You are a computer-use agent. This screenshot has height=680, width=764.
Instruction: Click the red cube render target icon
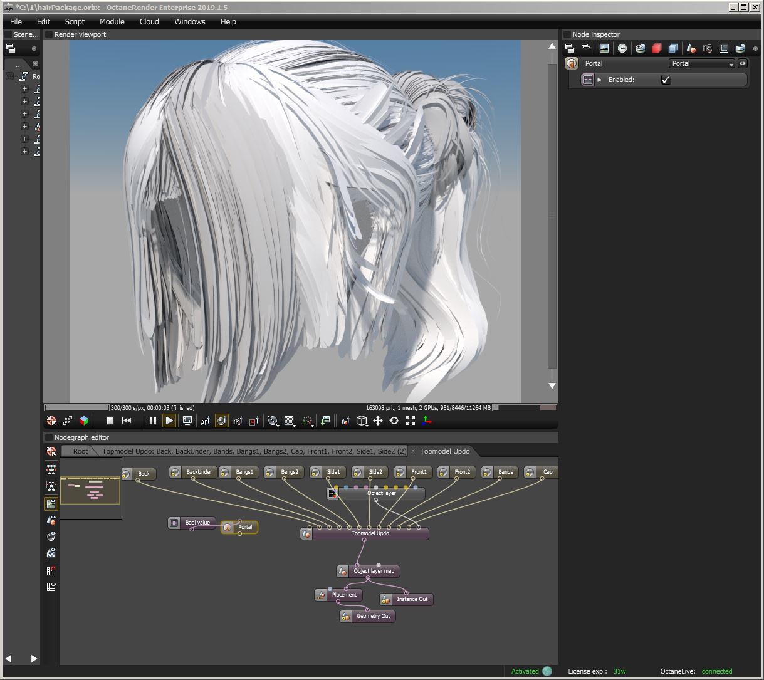tap(657, 48)
